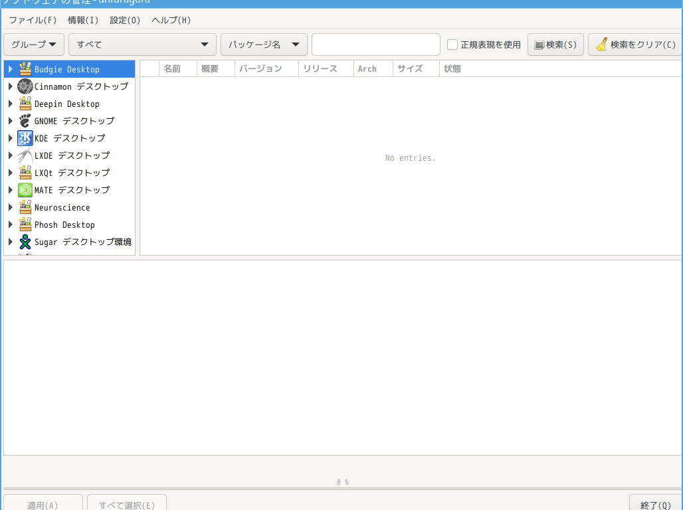
Task: Click the green MATE logo icon
Action: [x=25, y=190]
